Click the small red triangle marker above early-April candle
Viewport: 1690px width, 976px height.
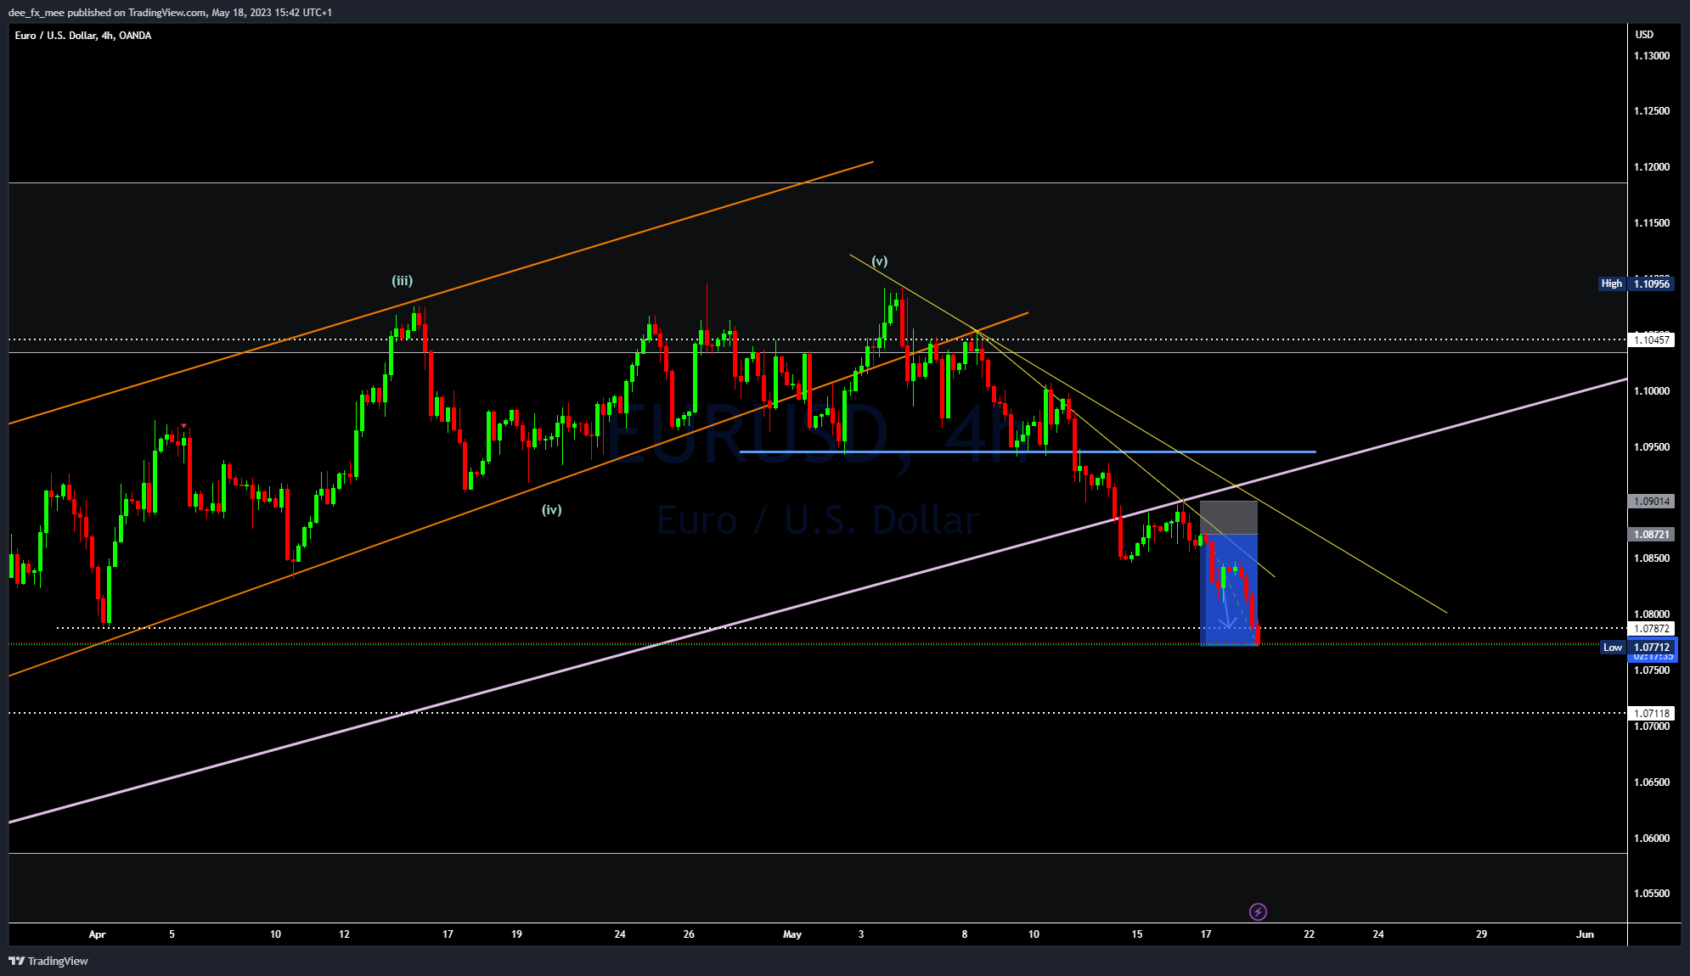(183, 426)
